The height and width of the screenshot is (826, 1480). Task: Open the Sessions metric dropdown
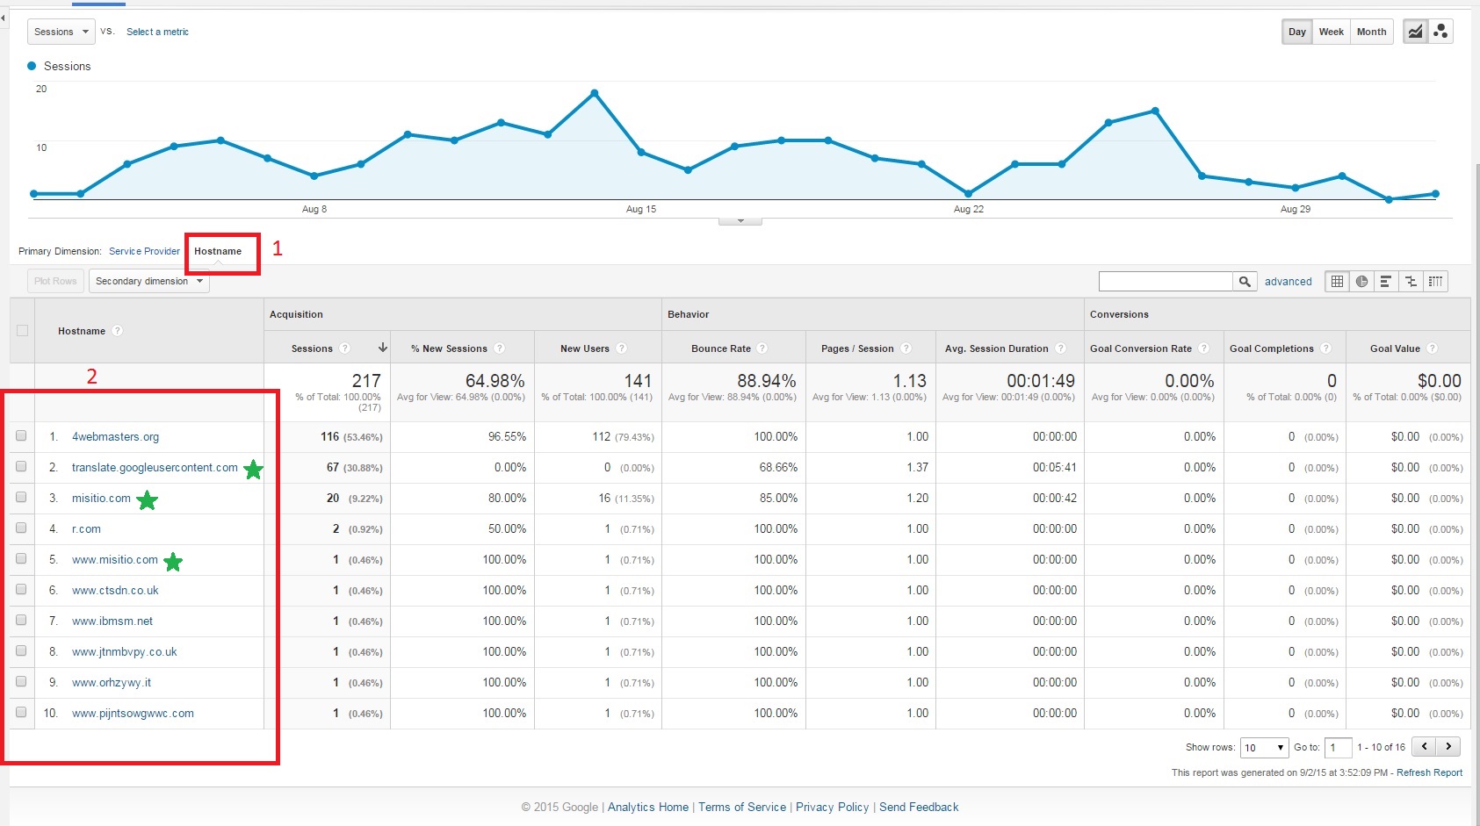[61, 32]
